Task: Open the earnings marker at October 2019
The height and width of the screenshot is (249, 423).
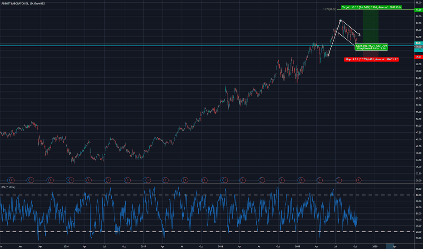Action: coord(359,180)
